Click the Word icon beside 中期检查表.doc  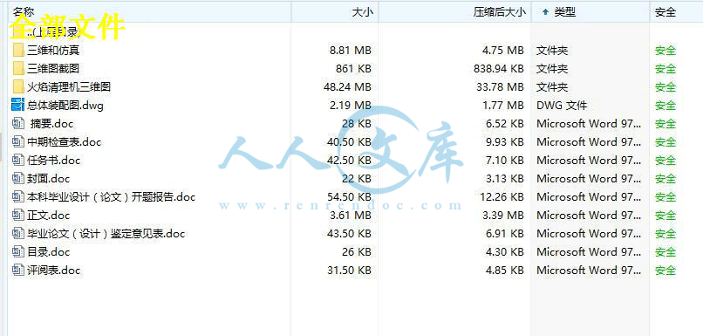[x=18, y=141]
